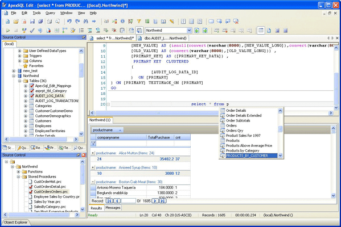This screenshot has height=227, width=341.
Task: Click the Print icon
Action: coord(50,22)
